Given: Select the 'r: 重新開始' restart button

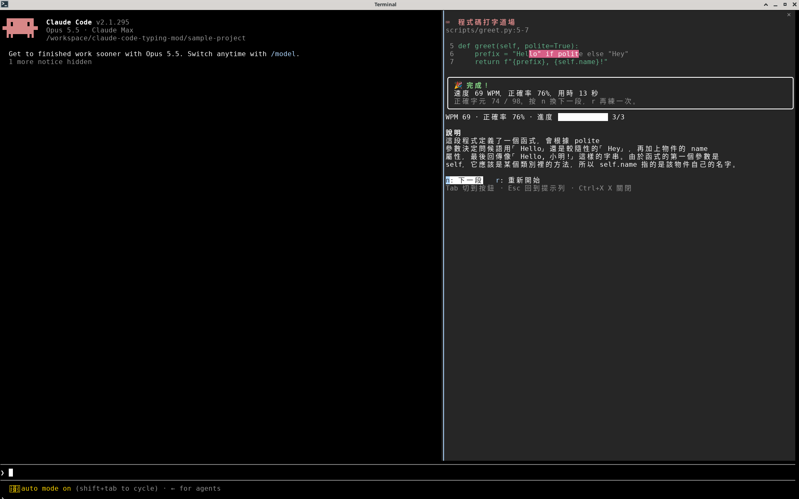Looking at the screenshot, I should [x=518, y=180].
